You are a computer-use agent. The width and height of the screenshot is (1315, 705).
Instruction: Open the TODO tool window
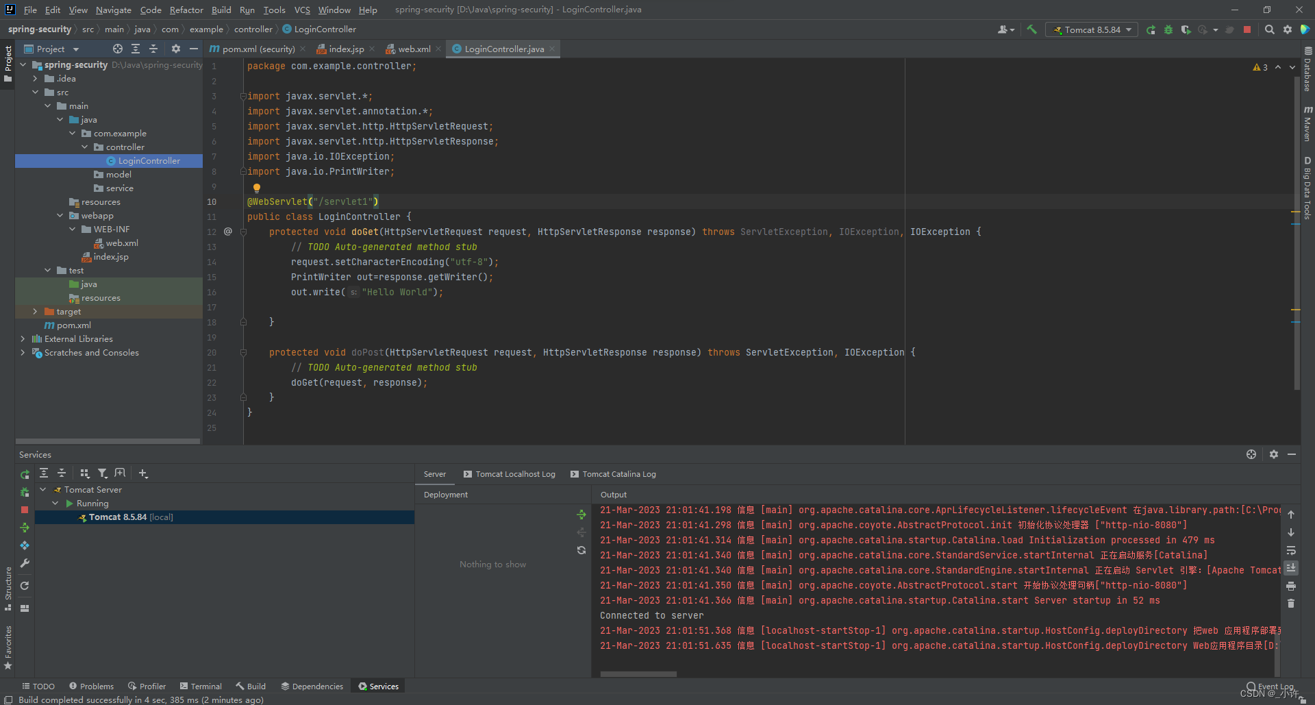tap(38, 686)
